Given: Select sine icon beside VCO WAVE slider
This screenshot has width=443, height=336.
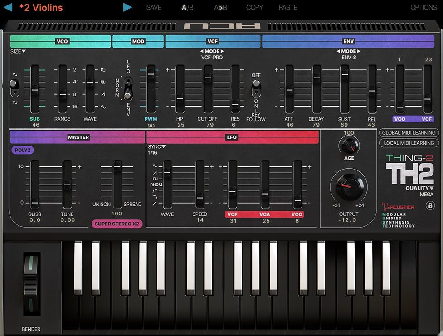Looking at the screenshot, I should (x=103, y=107).
